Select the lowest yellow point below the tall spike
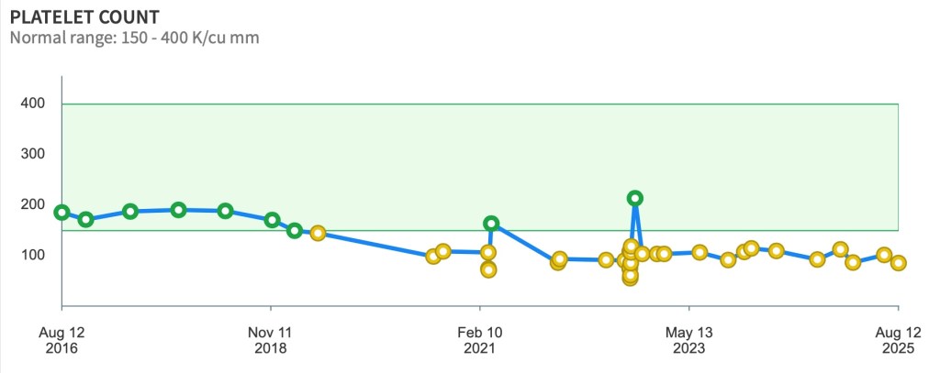 tap(630, 277)
